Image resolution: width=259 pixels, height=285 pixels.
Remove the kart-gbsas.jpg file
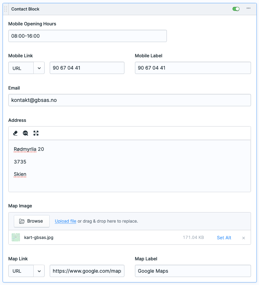click(243, 238)
